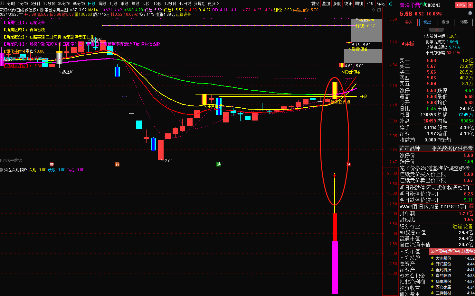Add stock to watchlist with +自选 button
475x296 pixels.
point(461,5)
